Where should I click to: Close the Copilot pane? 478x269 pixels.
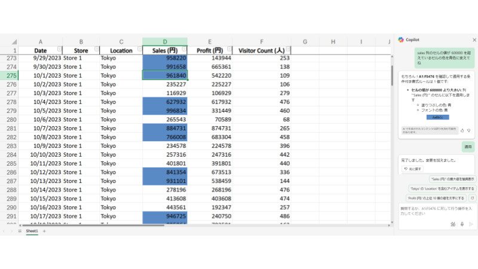(473, 40)
